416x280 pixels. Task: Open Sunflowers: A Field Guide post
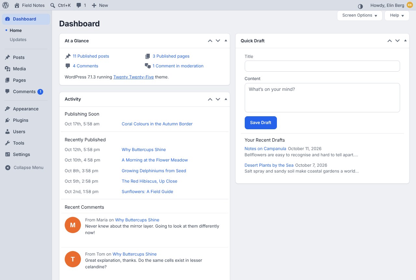(x=147, y=191)
